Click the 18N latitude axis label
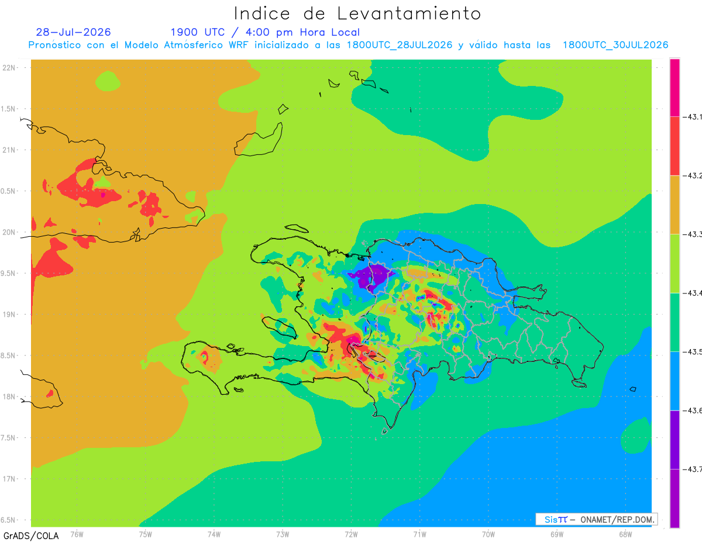Viewport: 702px width, 542px height. 9,396
